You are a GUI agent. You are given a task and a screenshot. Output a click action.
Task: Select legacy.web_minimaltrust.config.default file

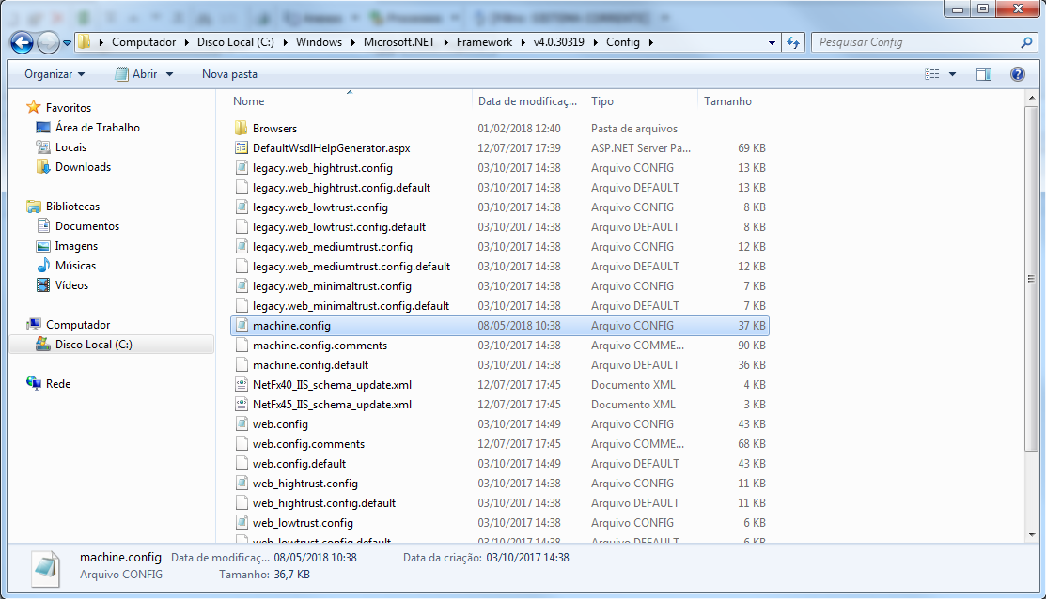pyautogui.click(x=351, y=306)
